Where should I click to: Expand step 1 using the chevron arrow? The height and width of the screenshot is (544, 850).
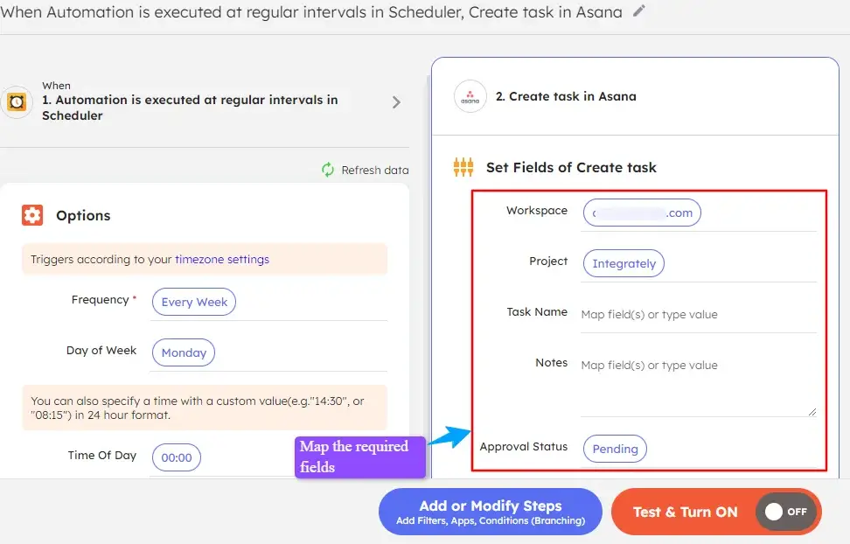pos(395,101)
